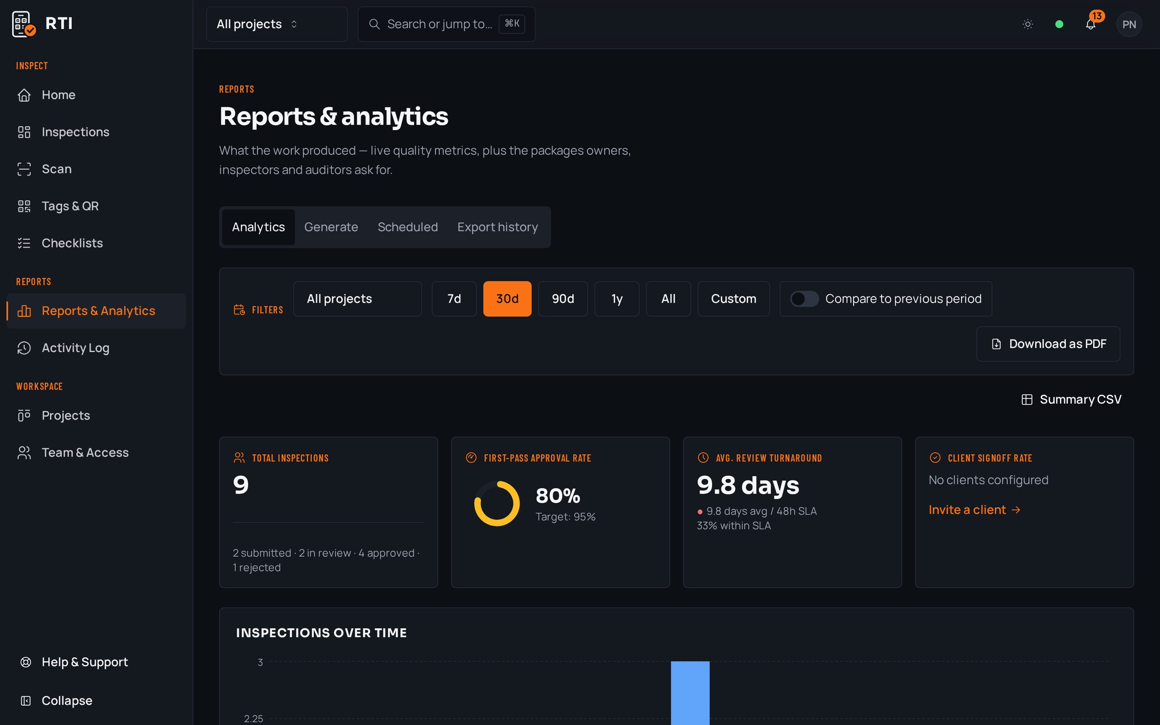Click the "Target: 95%" label
The image size is (1160, 725).
pos(565,517)
